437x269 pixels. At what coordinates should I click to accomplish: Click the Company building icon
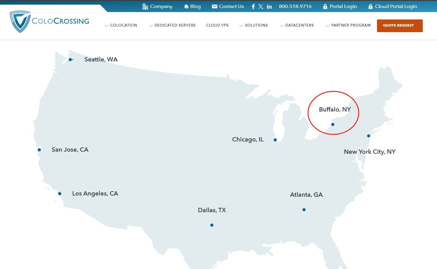pyautogui.click(x=145, y=6)
